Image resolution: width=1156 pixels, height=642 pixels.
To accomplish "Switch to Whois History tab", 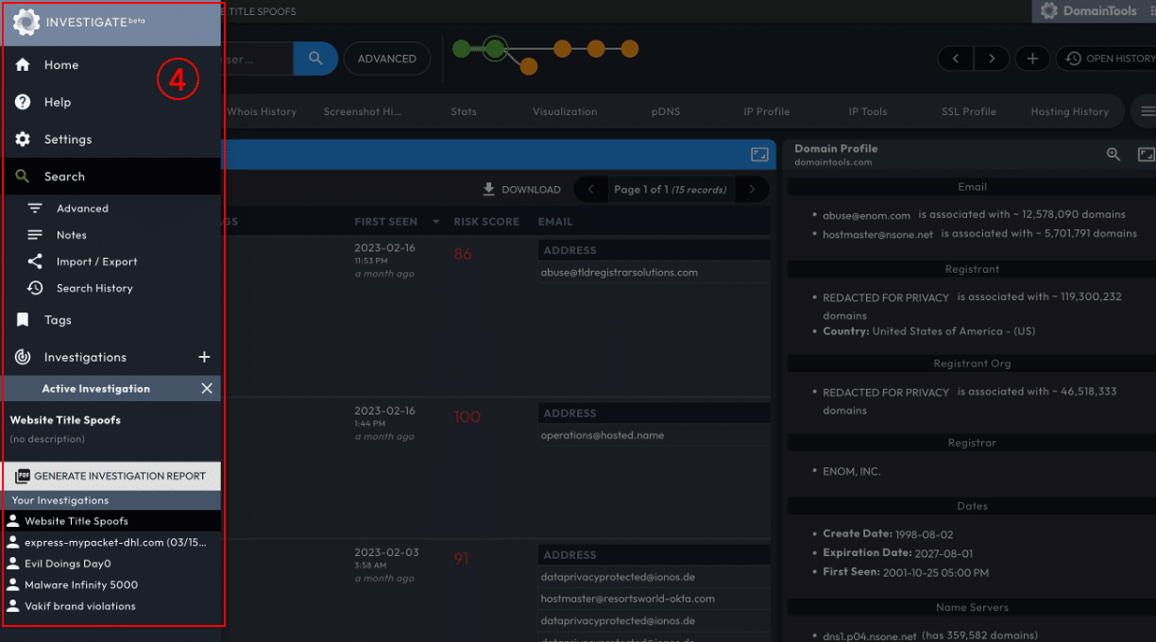I will click(x=262, y=111).
